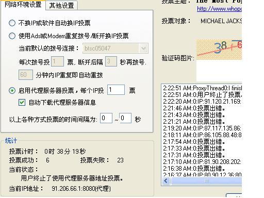Select log line 2:17:33 AM 投票出错
Image resolution: width=264 pixels, height=198 pixels.
pyautogui.click(x=194, y=148)
